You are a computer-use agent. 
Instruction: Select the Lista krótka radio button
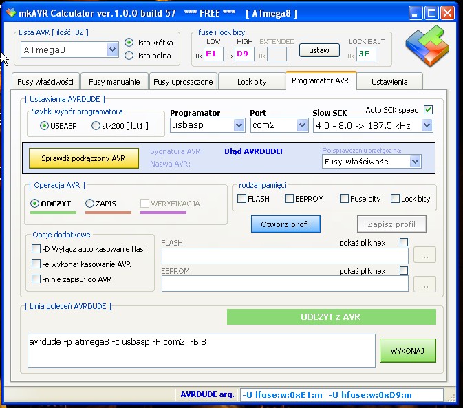point(129,43)
